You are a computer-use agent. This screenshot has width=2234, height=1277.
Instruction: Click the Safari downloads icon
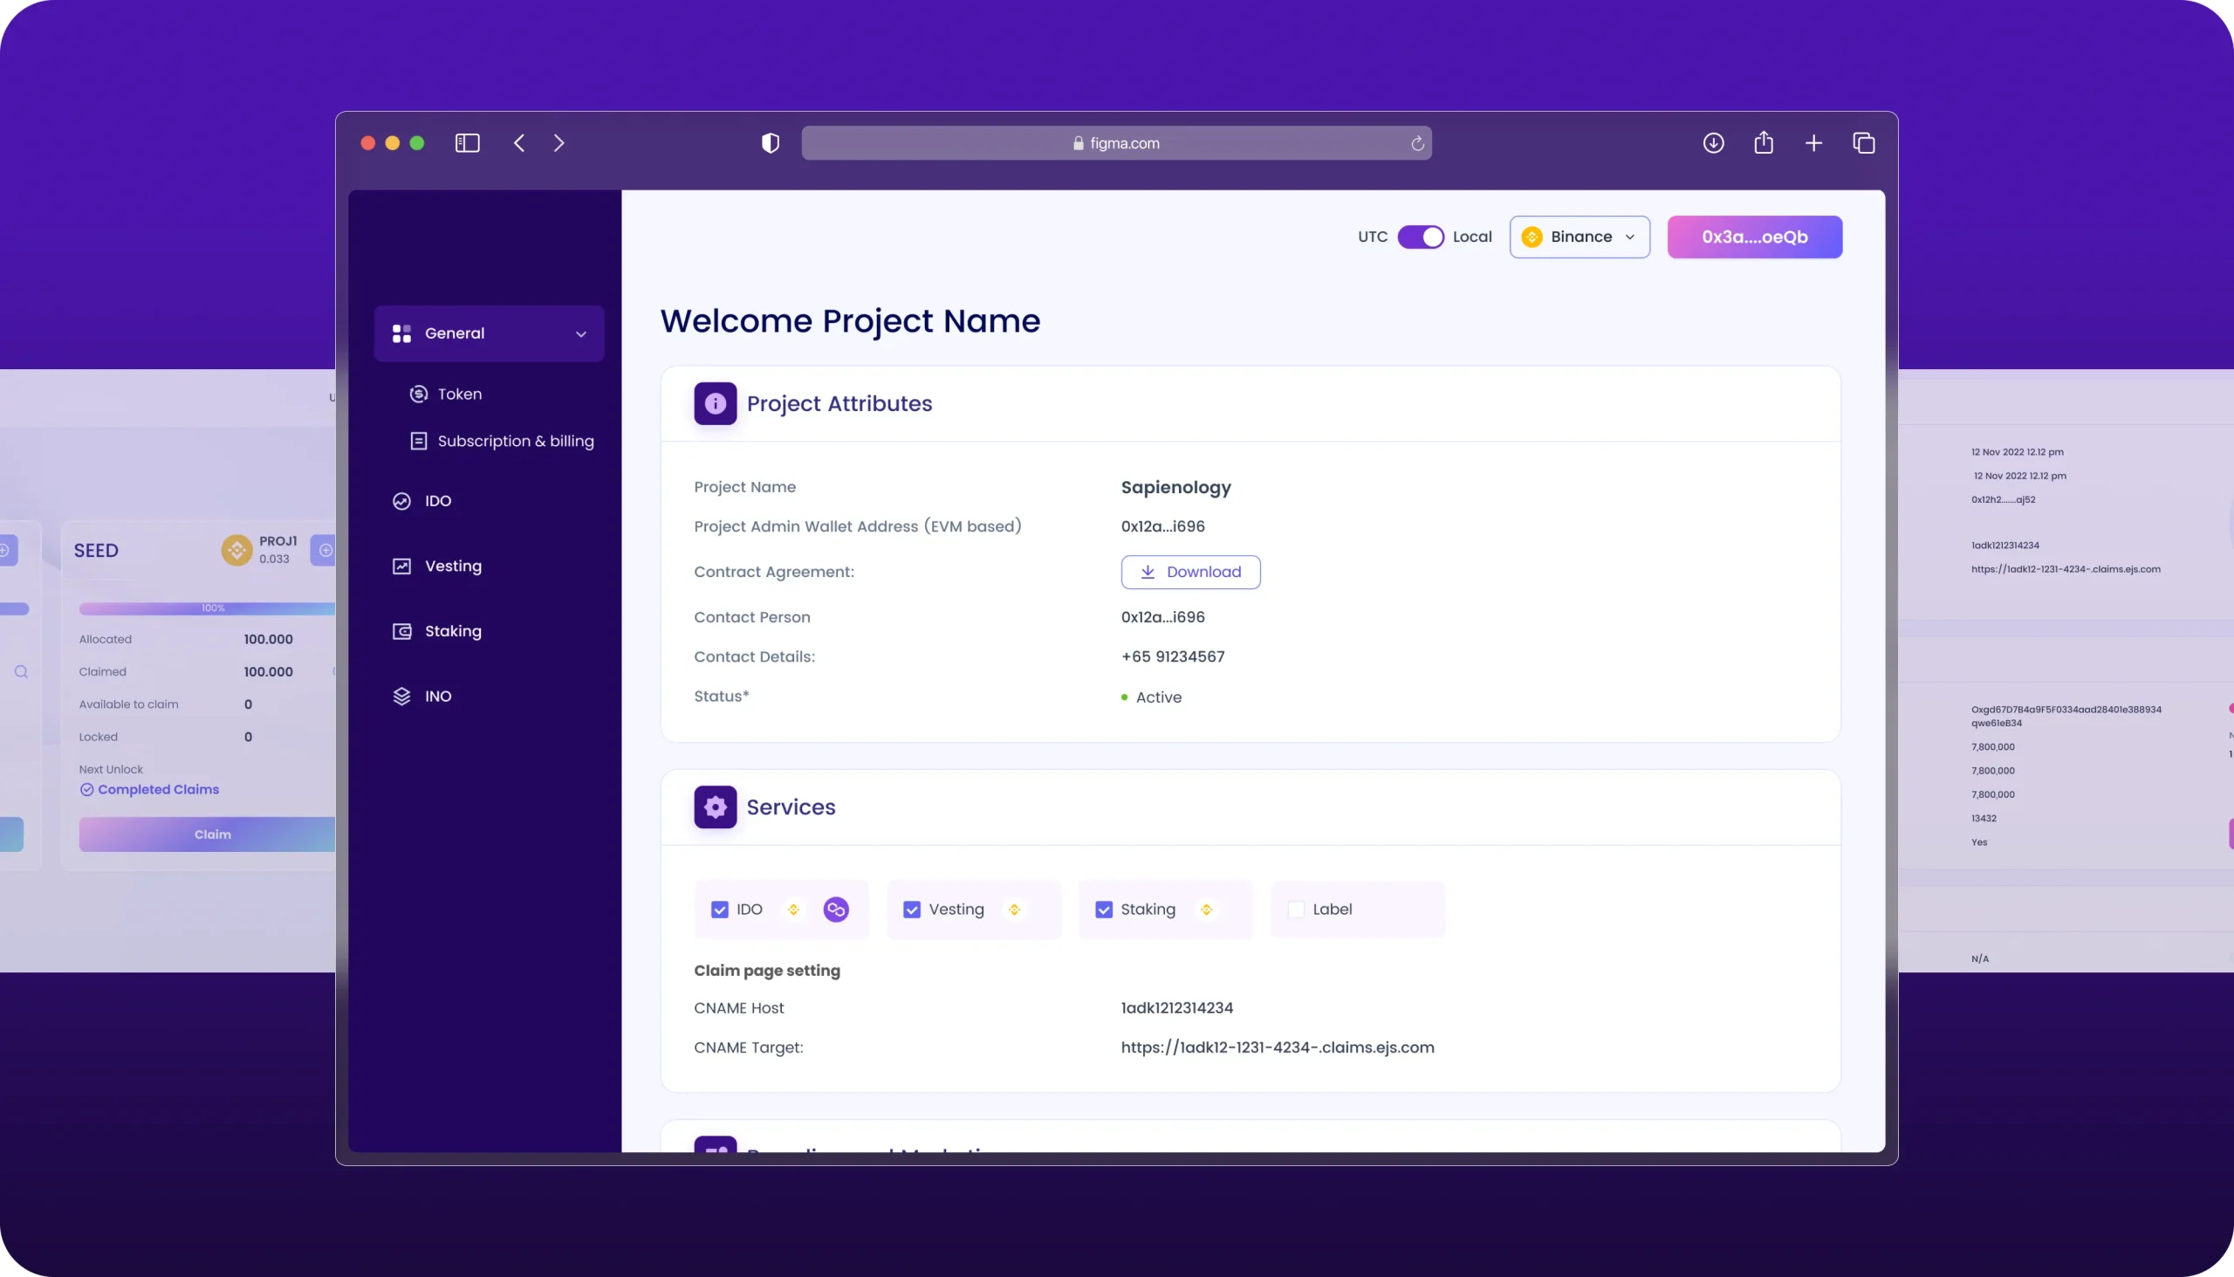(1713, 143)
